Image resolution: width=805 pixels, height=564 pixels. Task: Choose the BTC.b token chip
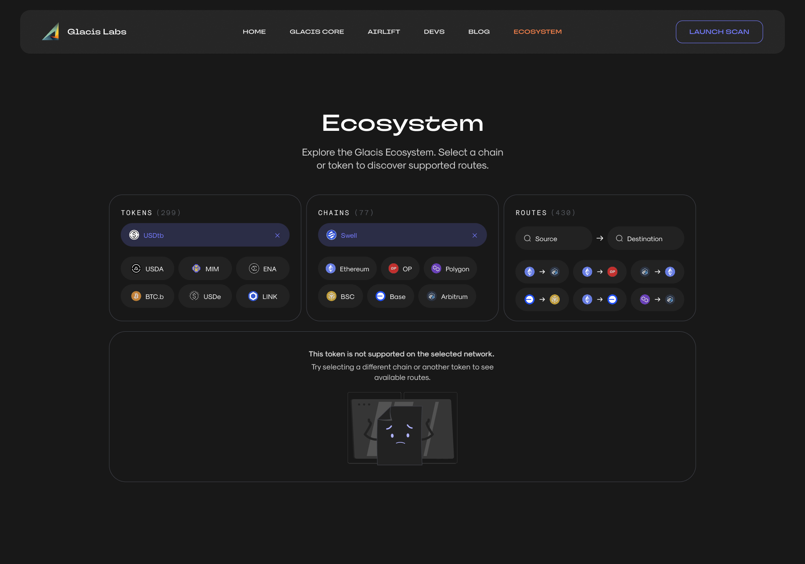pyautogui.click(x=148, y=296)
